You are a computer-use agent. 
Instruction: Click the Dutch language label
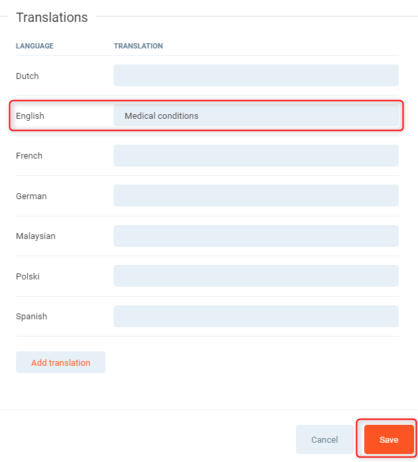pyautogui.click(x=27, y=76)
